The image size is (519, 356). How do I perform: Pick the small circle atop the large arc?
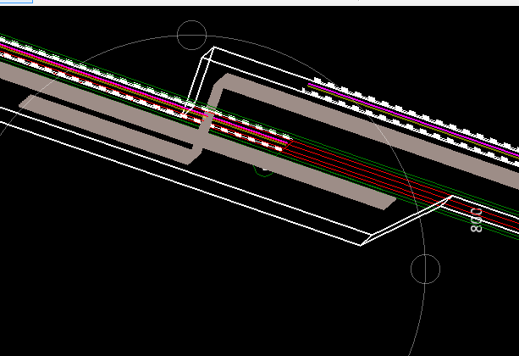[x=192, y=35]
